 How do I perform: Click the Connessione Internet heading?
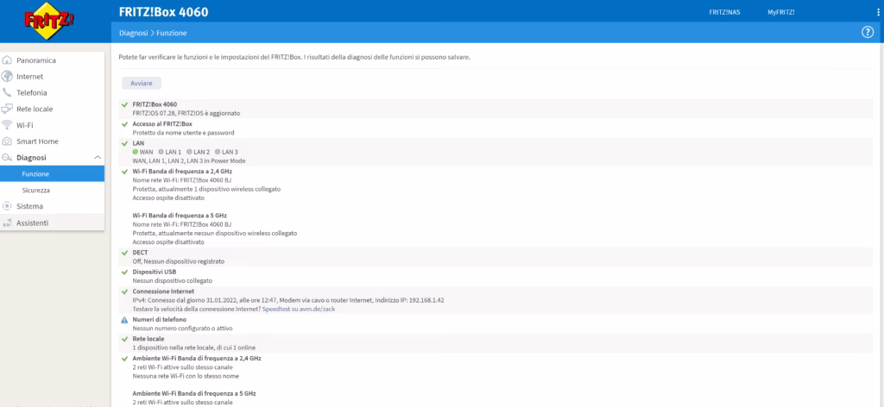(163, 291)
